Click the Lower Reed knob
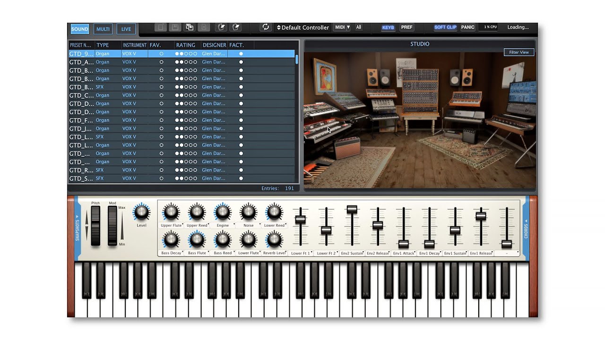The width and height of the screenshot is (605, 340). coord(274,212)
